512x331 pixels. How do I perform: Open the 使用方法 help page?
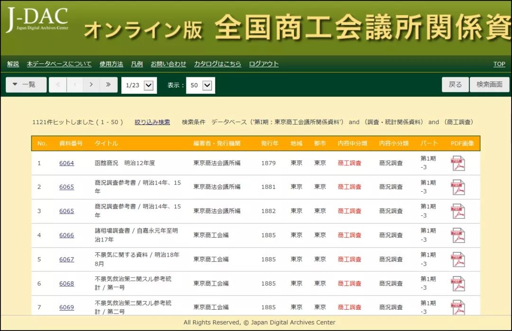tap(111, 64)
